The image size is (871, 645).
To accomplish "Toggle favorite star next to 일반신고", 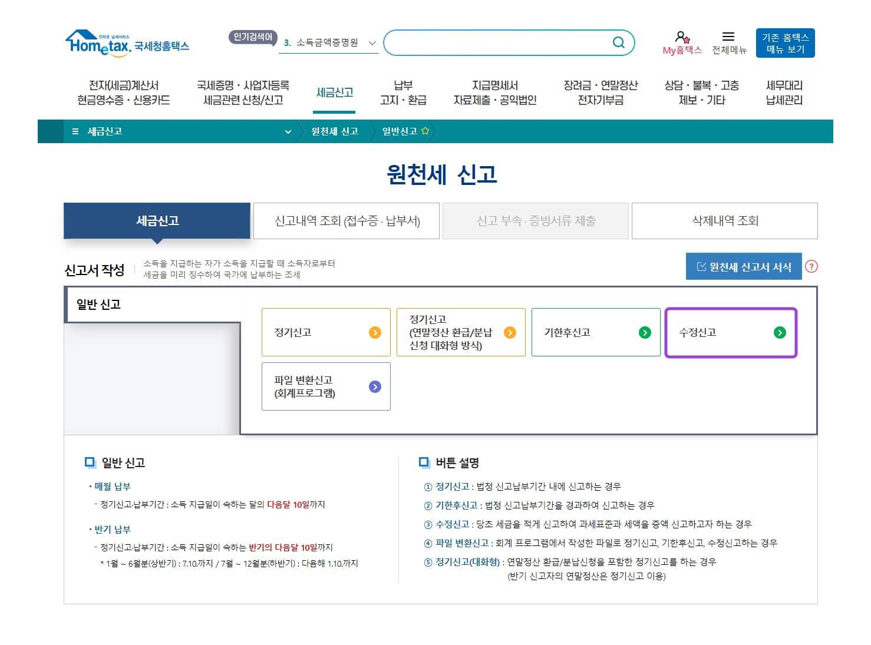I will click(x=425, y=131).
